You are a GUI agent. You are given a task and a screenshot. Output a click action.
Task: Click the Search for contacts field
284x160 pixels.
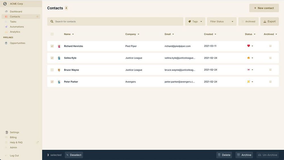tap(115, 22)
